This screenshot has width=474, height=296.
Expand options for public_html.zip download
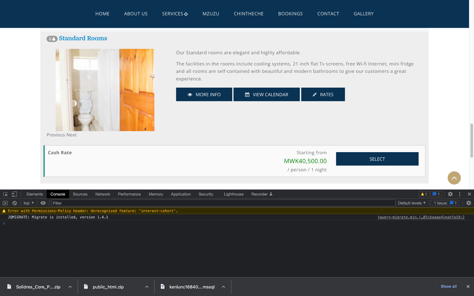[147, 287]
